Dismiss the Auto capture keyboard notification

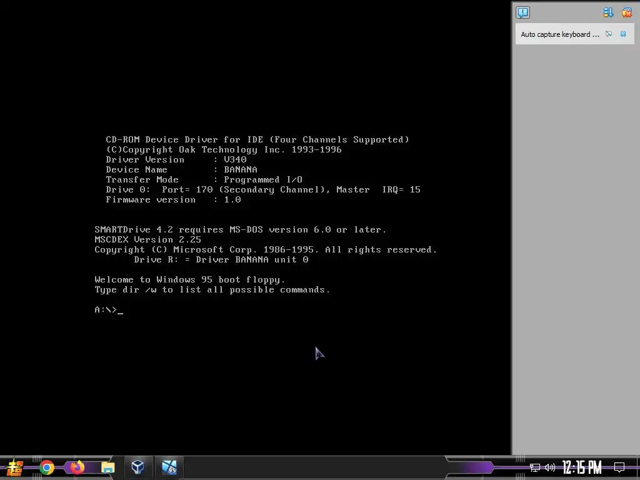623,34
